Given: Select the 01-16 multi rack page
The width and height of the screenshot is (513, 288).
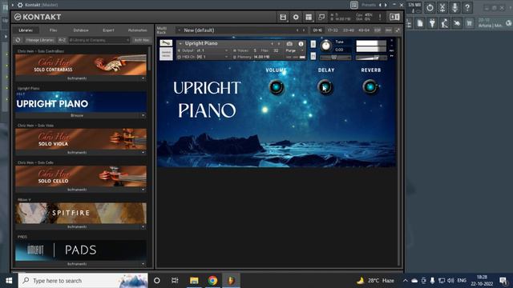Looking at the screenshot, I should pos(317,30).
